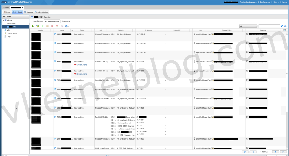Click the Administration navigation button
This screenshot has width=289, height=156.
click(x=41, y=12)
